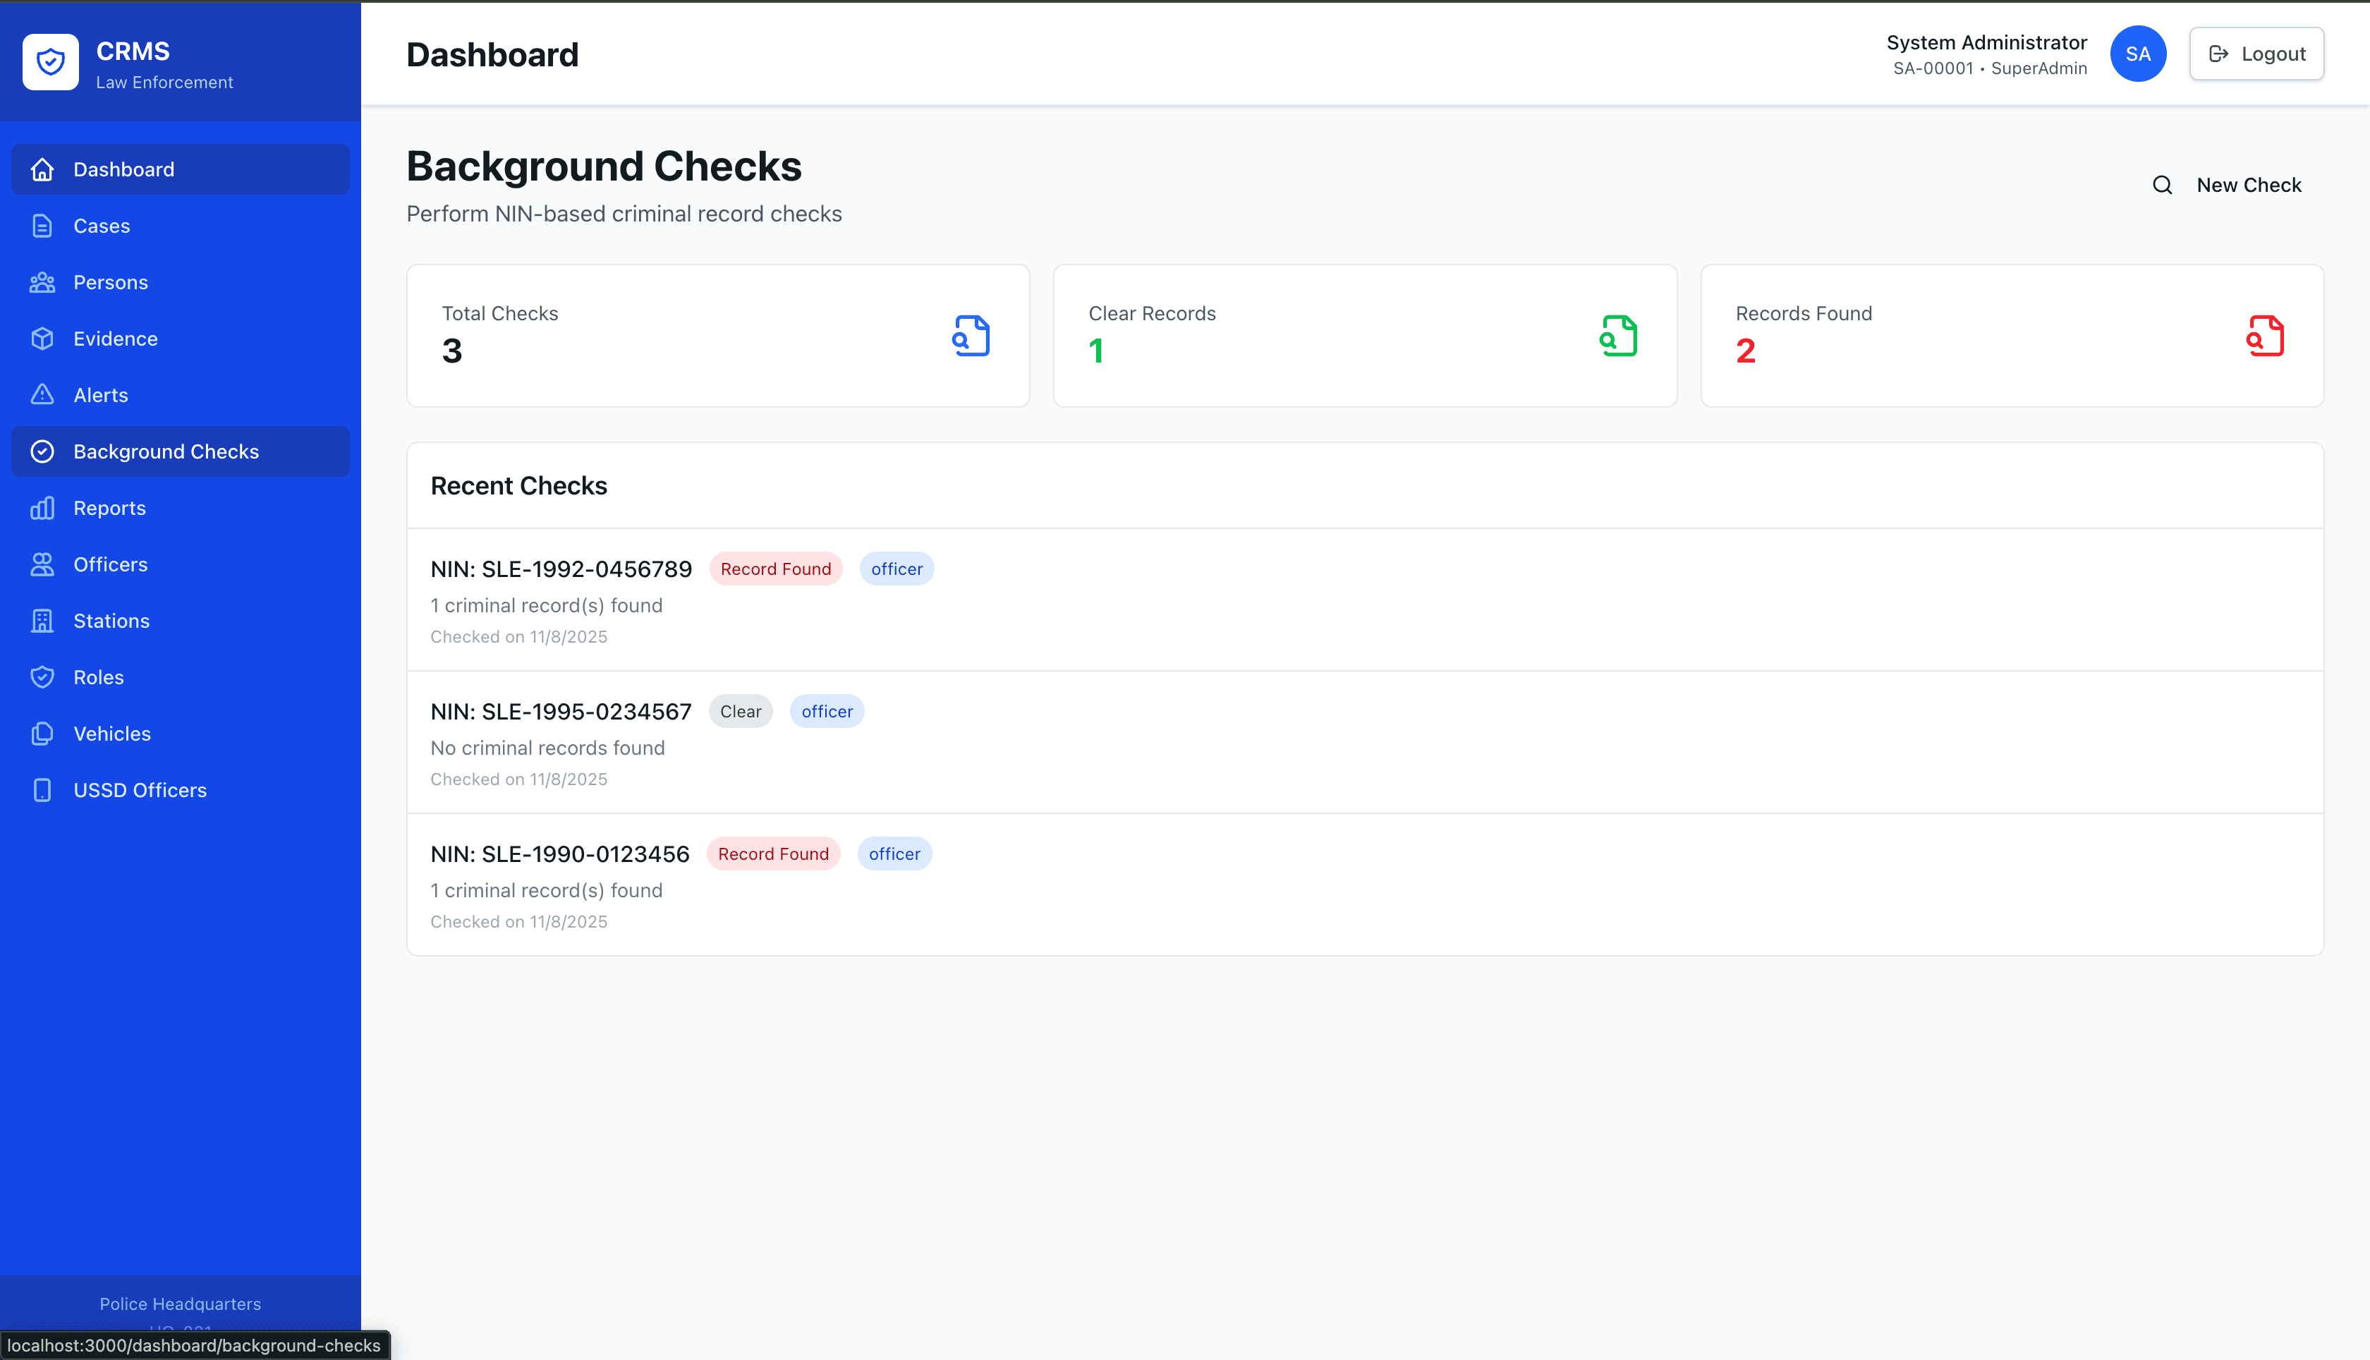2370x1360 pixels.
Task: Go to Persons page
Action: [181, 282]
